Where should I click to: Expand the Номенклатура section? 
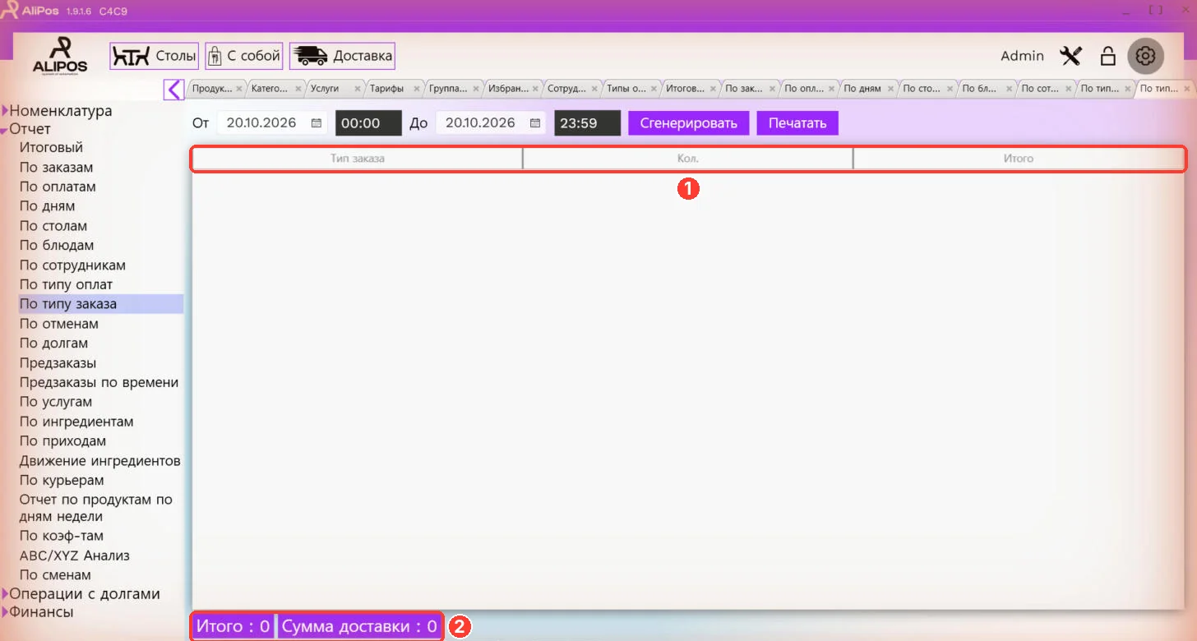(x=5, y=111)
